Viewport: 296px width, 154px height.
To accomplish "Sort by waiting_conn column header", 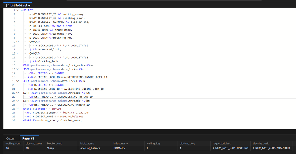I will pos(13,144).
